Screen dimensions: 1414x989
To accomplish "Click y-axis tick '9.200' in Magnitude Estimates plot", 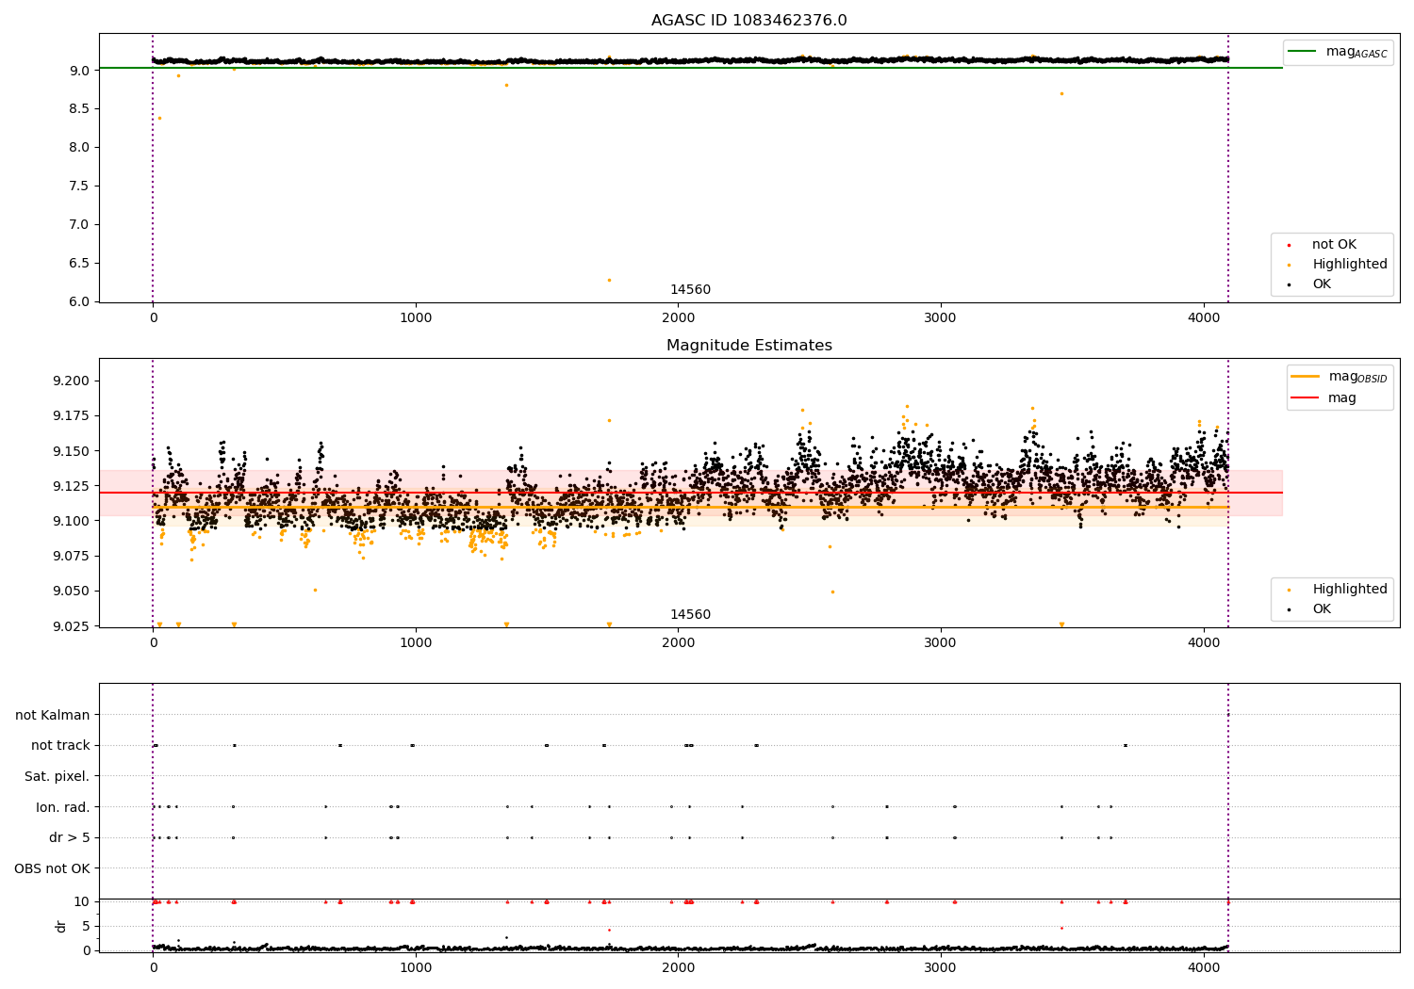I will [71, 381].
